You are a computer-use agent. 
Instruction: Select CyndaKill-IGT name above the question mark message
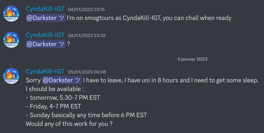click(x=45, y=35)
